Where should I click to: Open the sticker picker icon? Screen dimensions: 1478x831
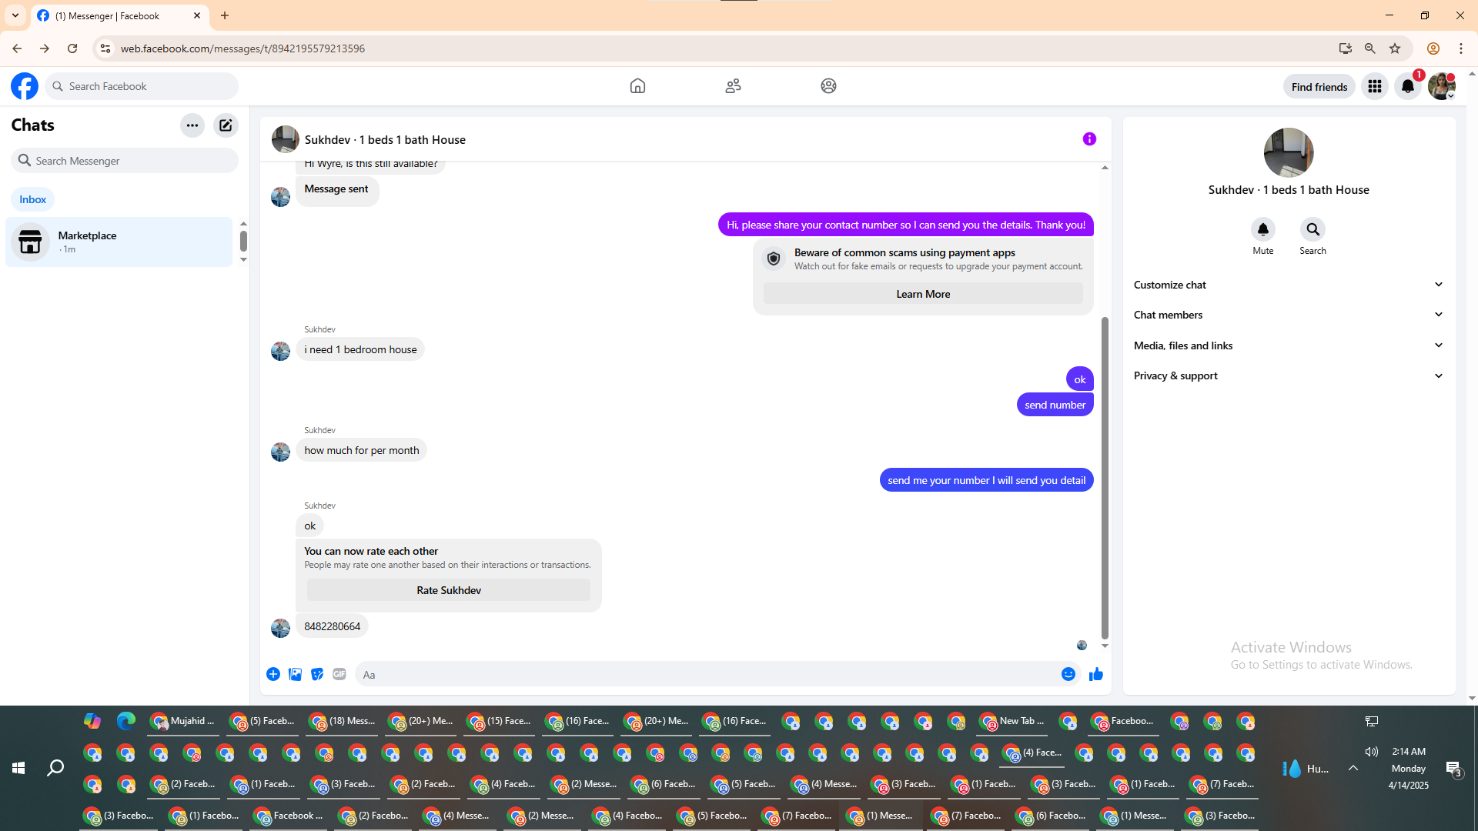click(x=317, y=674)
